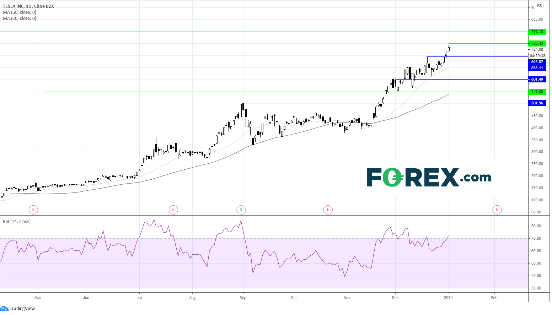Screen dimensions: 552x315
Task: Click the 695.87 price label
Action: point(537,62)
